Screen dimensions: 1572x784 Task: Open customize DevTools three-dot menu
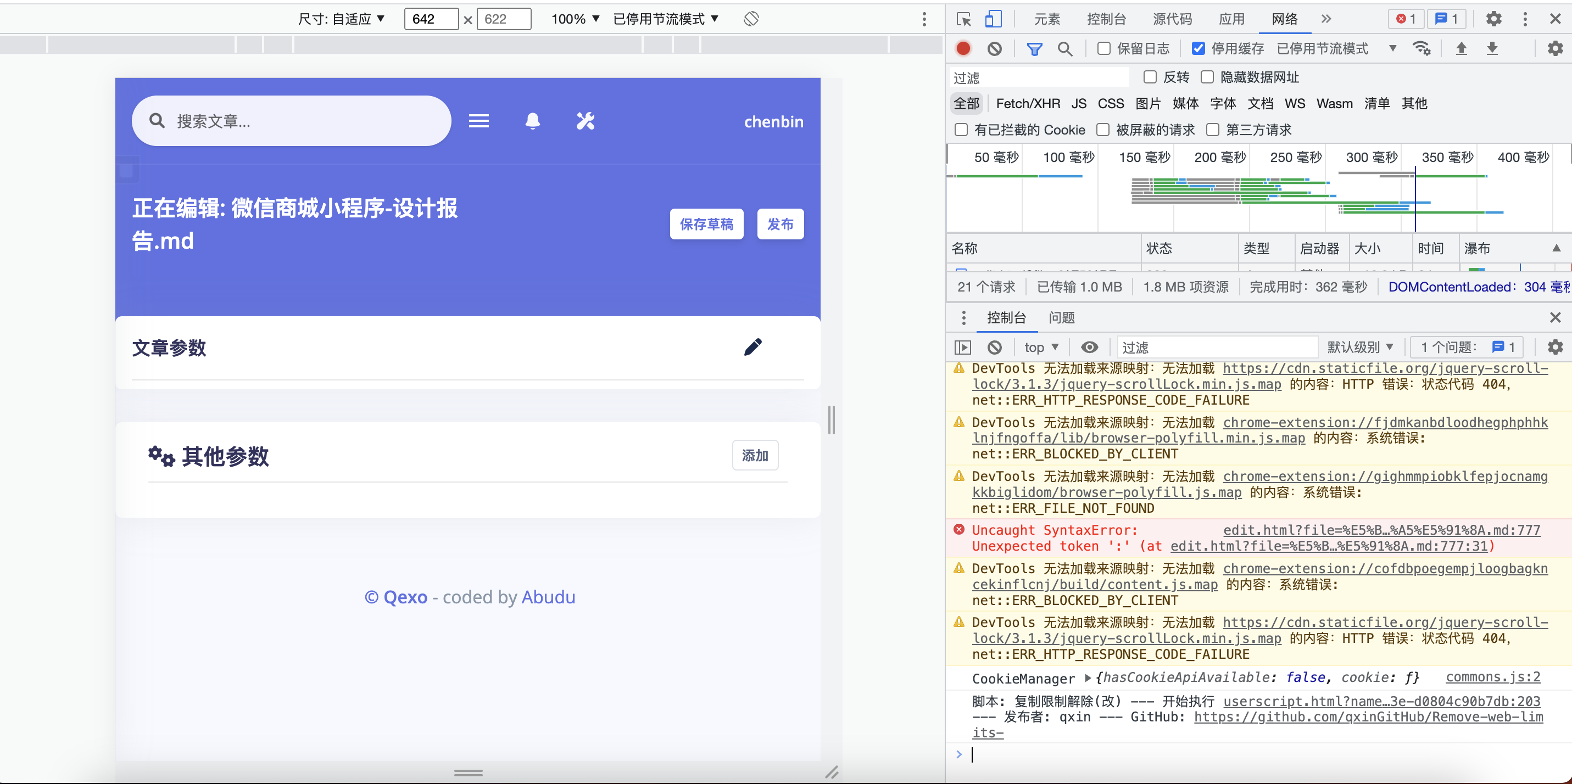(x=1524, y=19)
